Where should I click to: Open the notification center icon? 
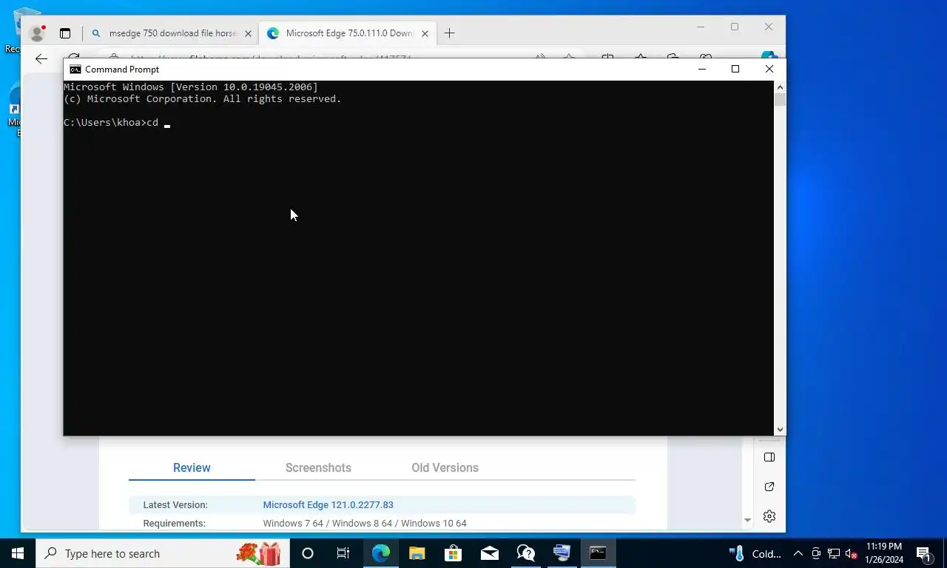[x=924, y=553]
